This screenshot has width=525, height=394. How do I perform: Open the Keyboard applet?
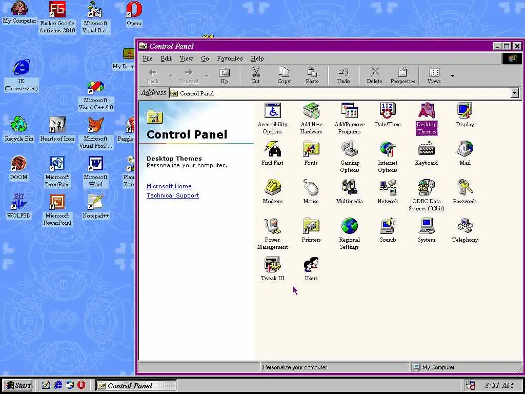click(x=427, y=153)
